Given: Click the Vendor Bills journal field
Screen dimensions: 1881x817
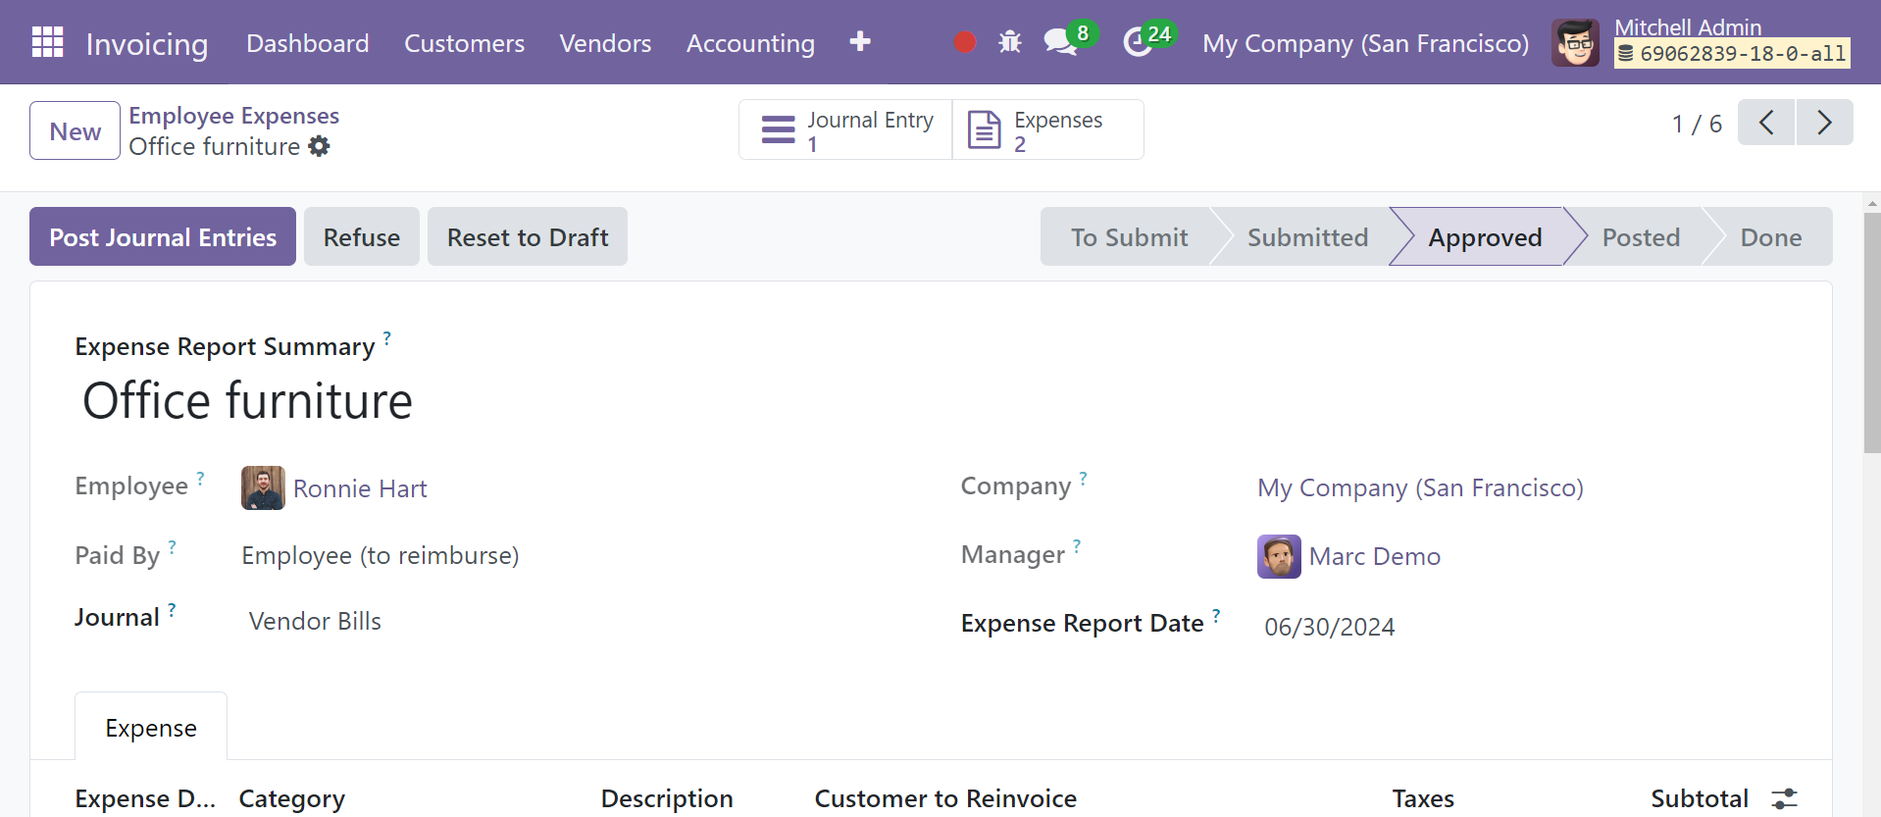Looking at the screenshot, I should coord(315,621).
